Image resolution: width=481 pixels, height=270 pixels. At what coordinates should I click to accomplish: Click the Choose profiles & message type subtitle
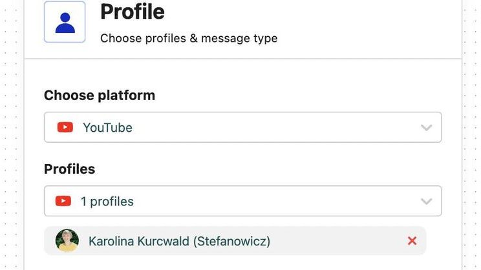(189, 38)
